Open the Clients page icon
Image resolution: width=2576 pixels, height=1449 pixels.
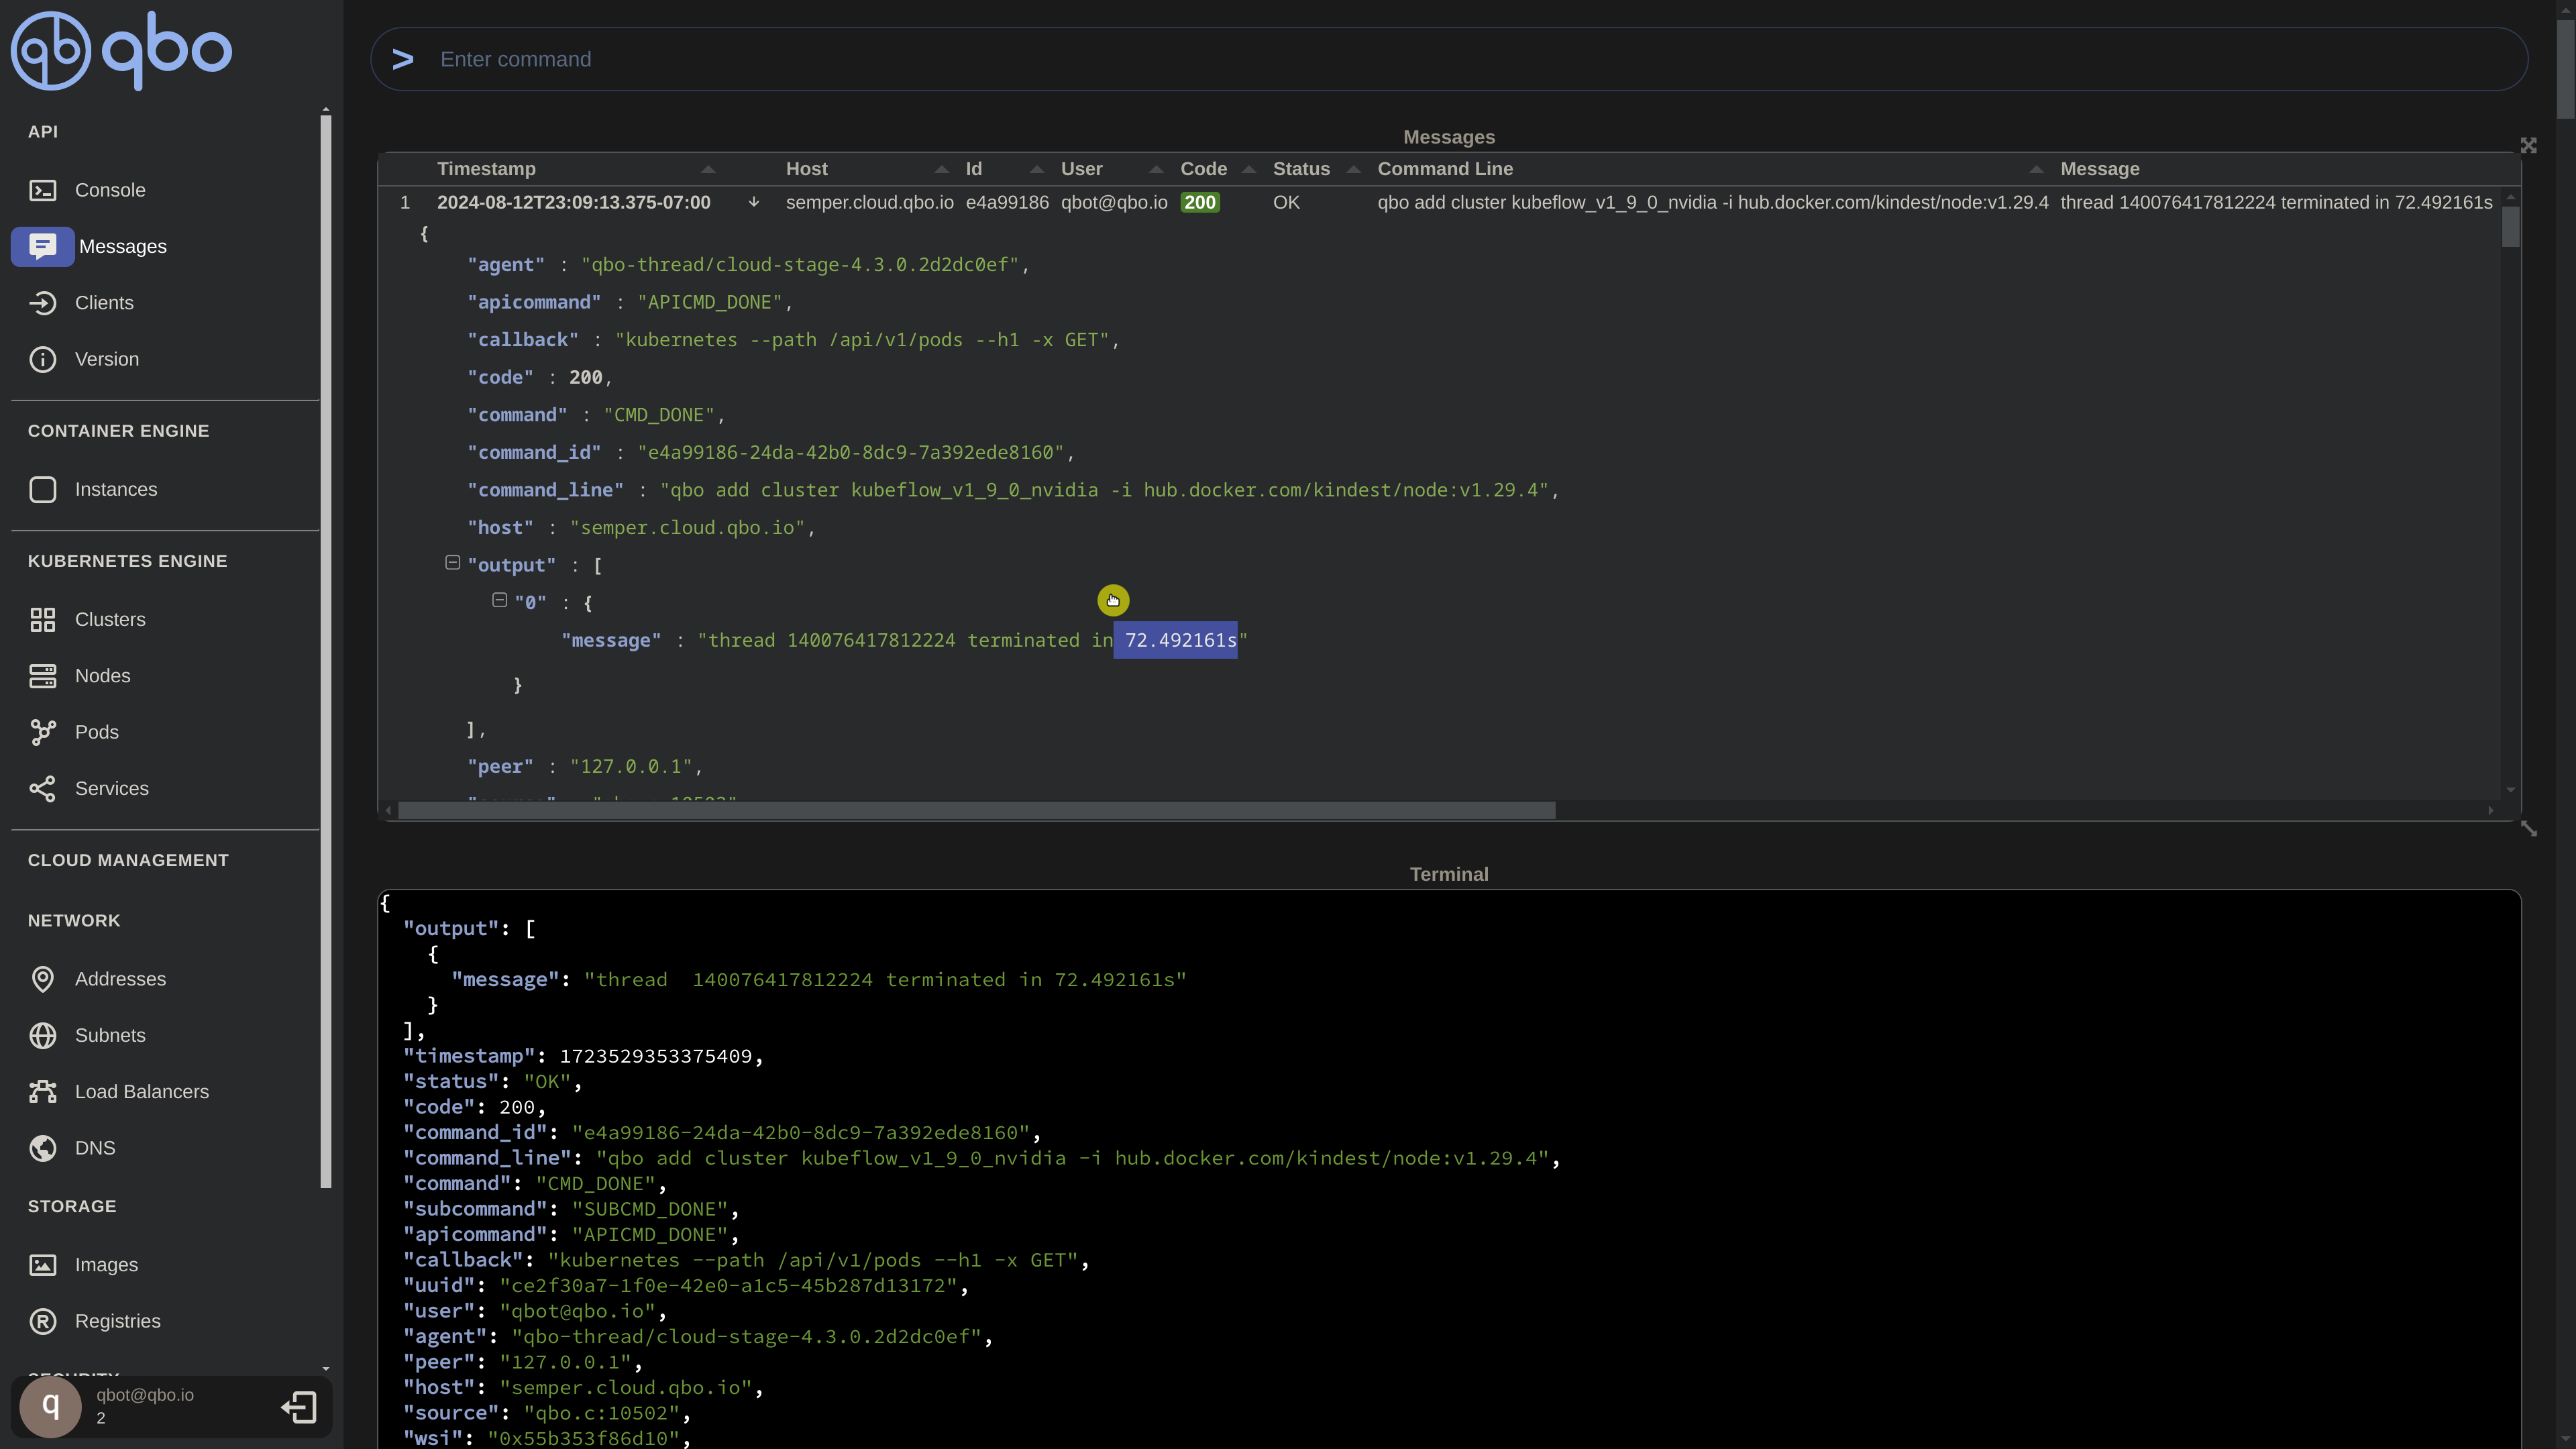pos(42,303)
